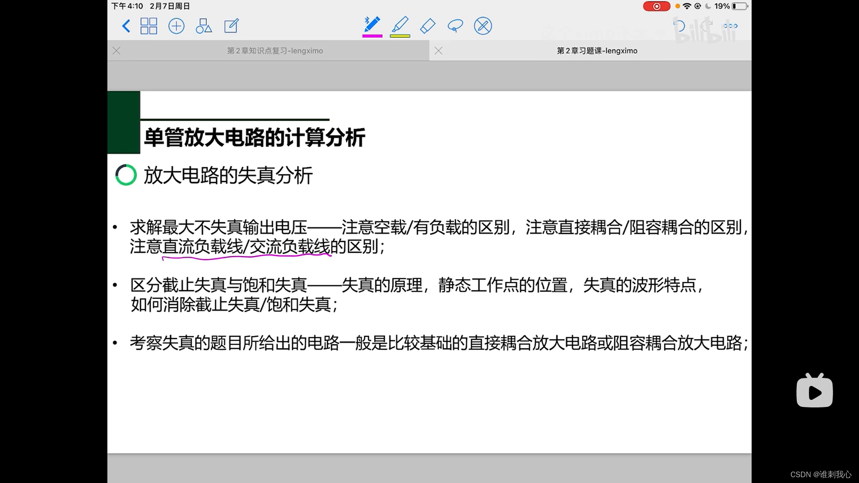The height and width of the screenshot is (483, 859).
Task: Click the undo arrow
Action: [x=679, y=26]
